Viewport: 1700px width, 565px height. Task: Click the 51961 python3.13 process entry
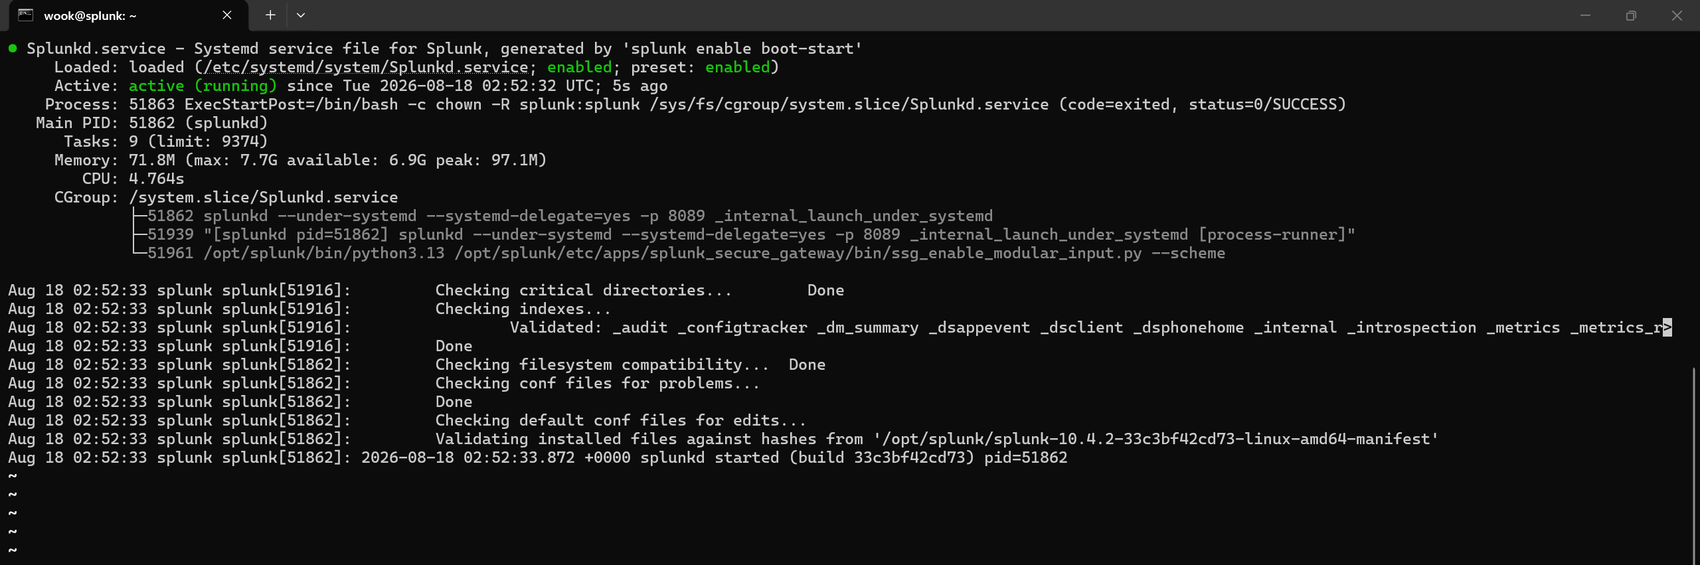coord(686,254)
